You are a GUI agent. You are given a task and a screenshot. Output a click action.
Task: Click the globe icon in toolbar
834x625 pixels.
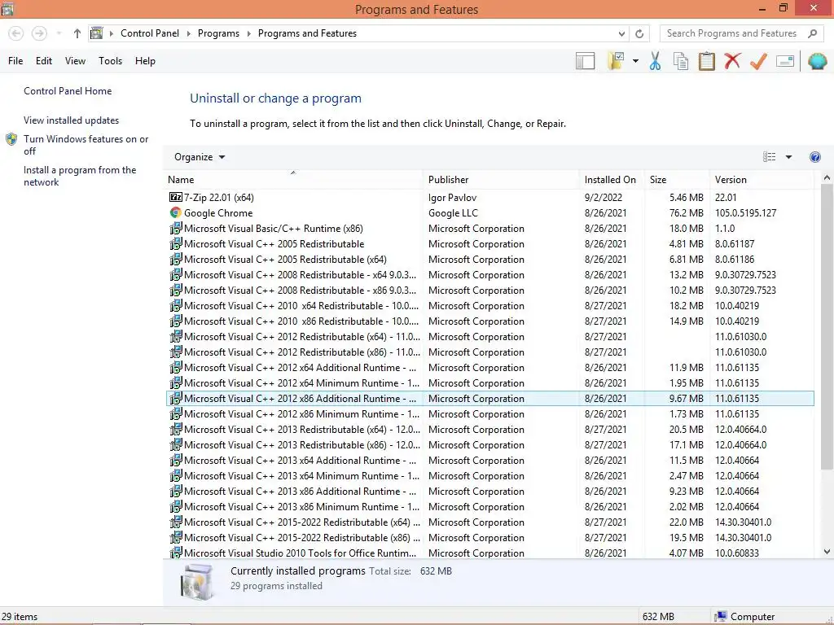[x=817, y=61]
